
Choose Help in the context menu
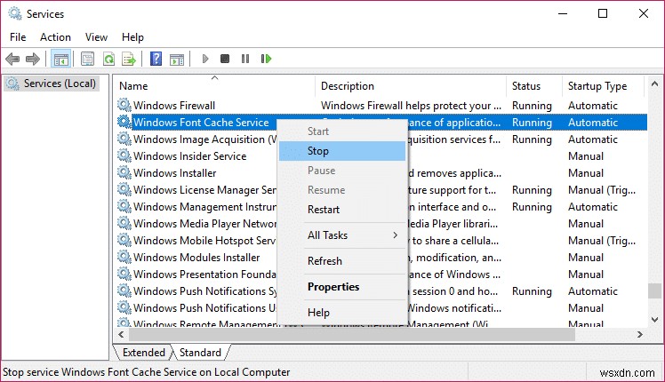[x=342, y=313]
